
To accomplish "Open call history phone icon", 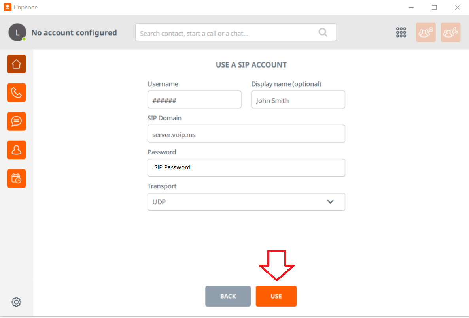I will click(x=17, y=93).
